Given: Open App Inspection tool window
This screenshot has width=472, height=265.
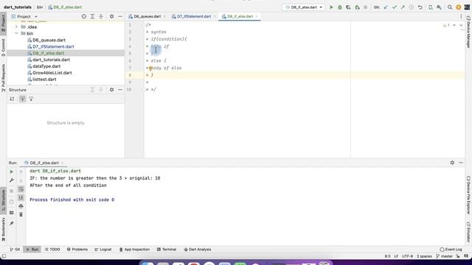Looking at the screenshot, I should [134, 250].
